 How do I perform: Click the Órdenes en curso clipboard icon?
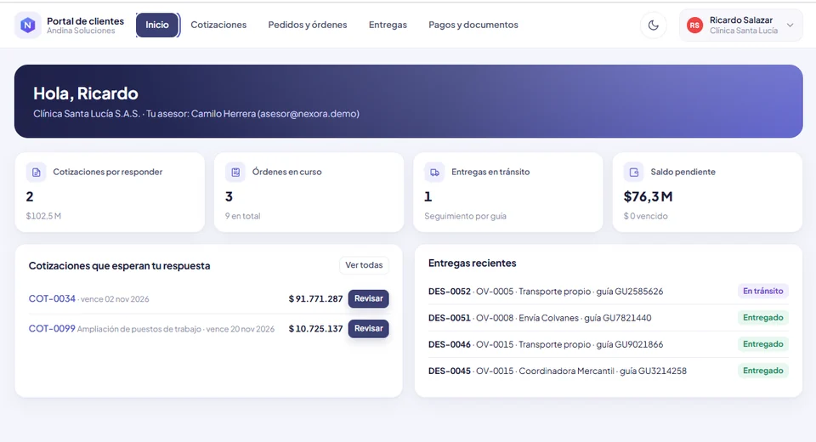click(235, 172)
